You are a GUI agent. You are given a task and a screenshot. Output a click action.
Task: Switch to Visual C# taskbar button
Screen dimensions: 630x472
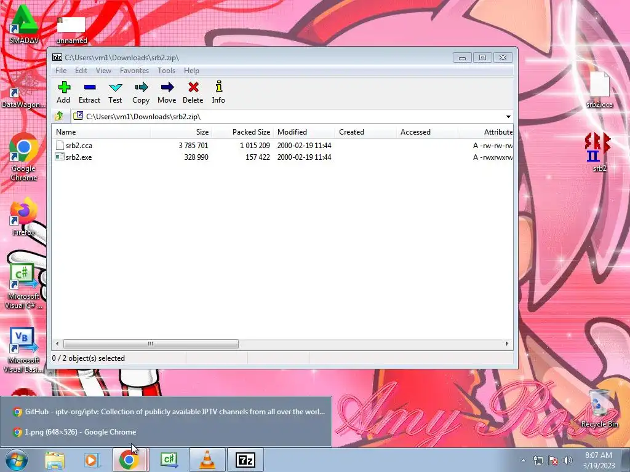169,460
